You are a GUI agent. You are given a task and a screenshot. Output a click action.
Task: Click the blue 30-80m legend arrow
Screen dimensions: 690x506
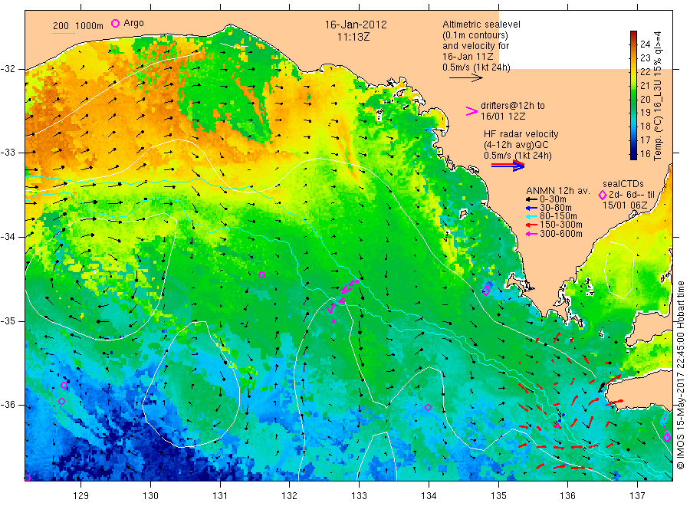tap(531, 208)
